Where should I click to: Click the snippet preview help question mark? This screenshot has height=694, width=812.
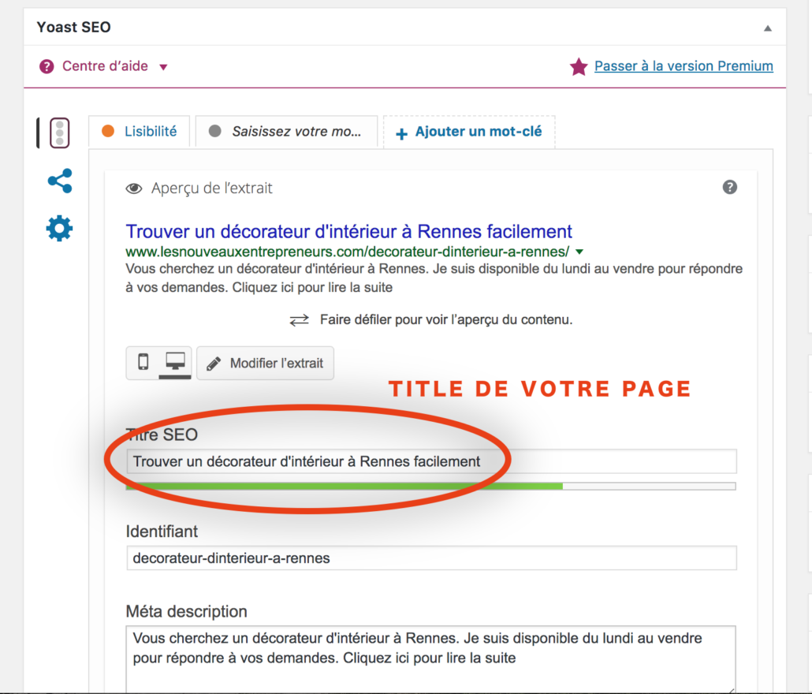point(730,187)
